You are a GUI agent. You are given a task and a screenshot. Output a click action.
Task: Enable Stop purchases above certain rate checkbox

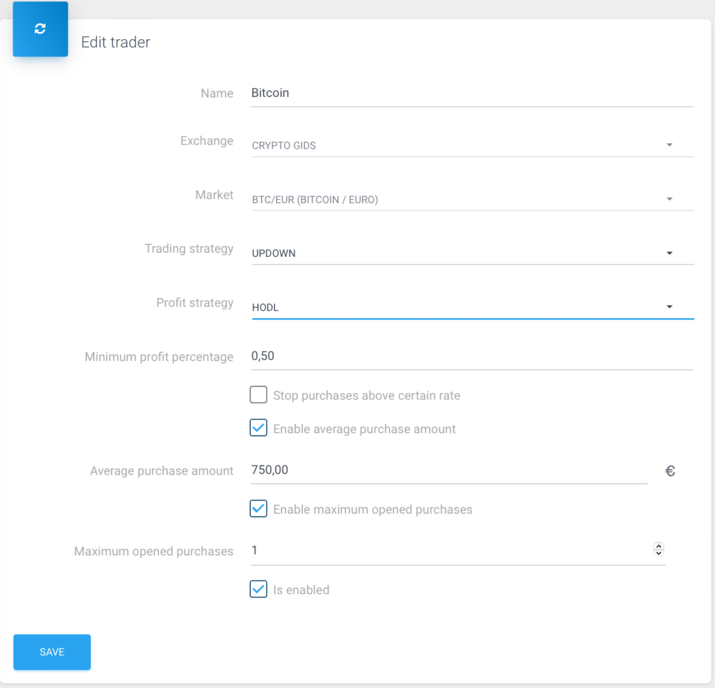[x=258, y=394]
